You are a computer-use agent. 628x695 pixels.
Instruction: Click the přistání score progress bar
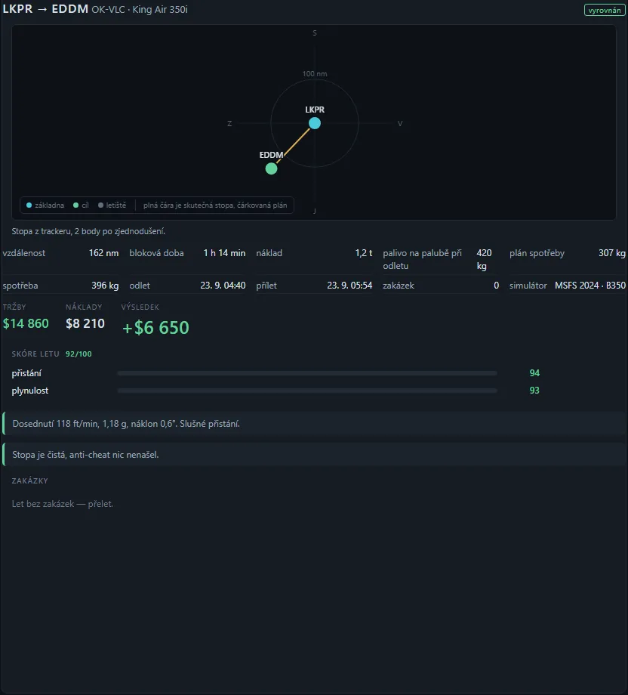pos(307,373)
